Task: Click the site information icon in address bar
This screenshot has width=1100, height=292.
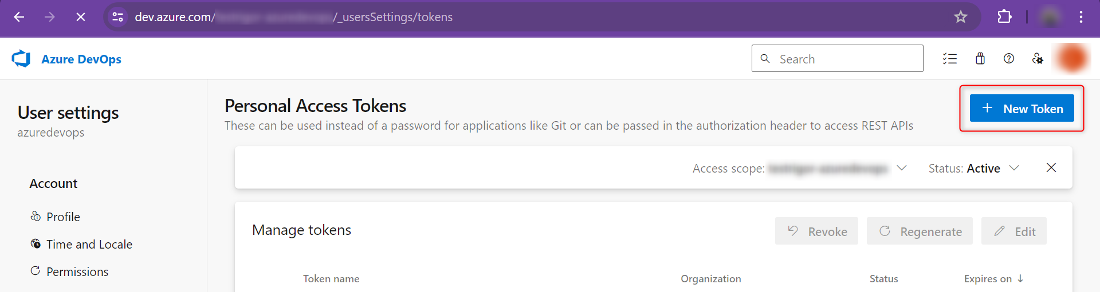Action: click(x=118, y=17)
